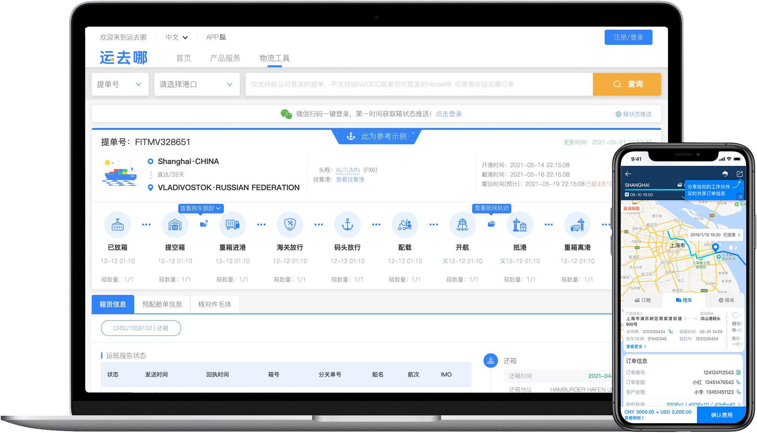Image resolution: width=757 pixels, height=433 pixels.
Task: Tap the phone share order icon
Action: (739, 174)
